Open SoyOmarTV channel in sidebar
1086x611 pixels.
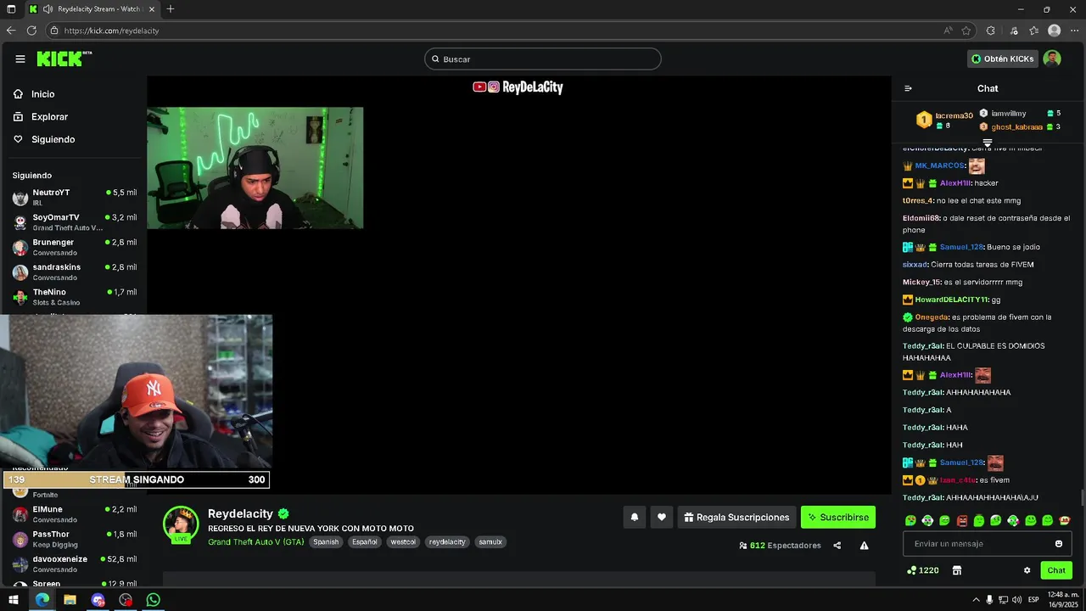[75, 222]
